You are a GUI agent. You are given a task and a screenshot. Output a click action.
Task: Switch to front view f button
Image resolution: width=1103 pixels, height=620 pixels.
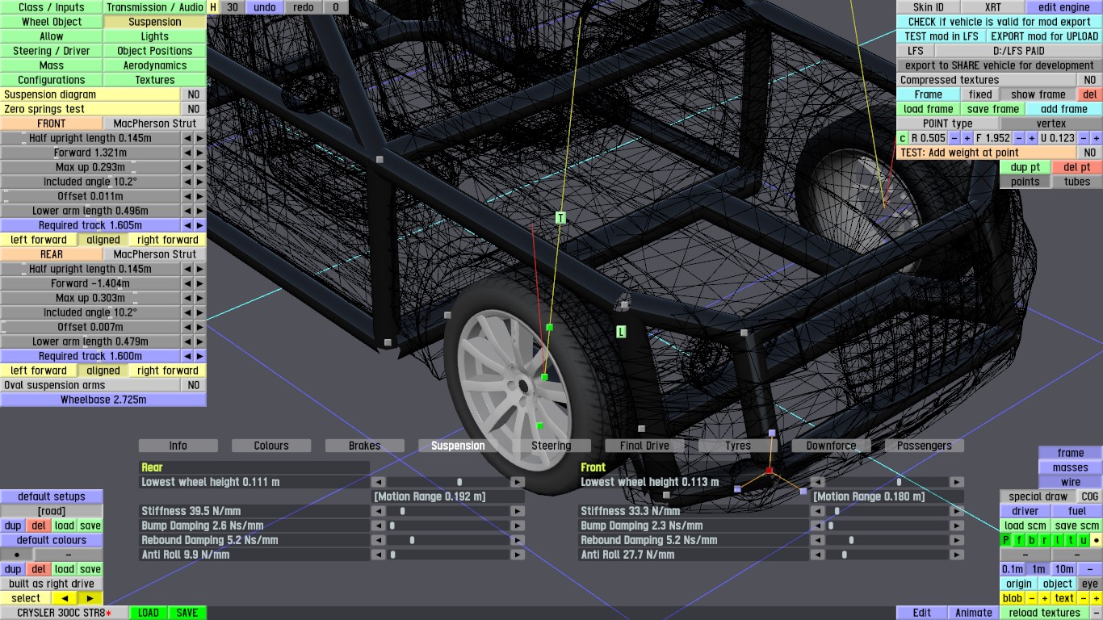tap(1019, 540)
